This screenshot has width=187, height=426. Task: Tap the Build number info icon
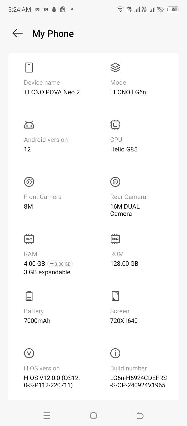point(115,353)
